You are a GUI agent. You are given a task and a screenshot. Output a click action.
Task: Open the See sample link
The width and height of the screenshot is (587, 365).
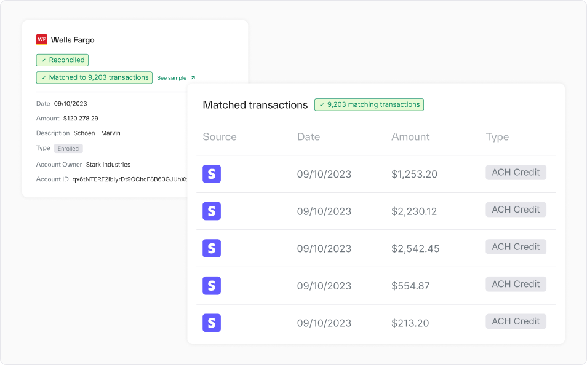172,78
